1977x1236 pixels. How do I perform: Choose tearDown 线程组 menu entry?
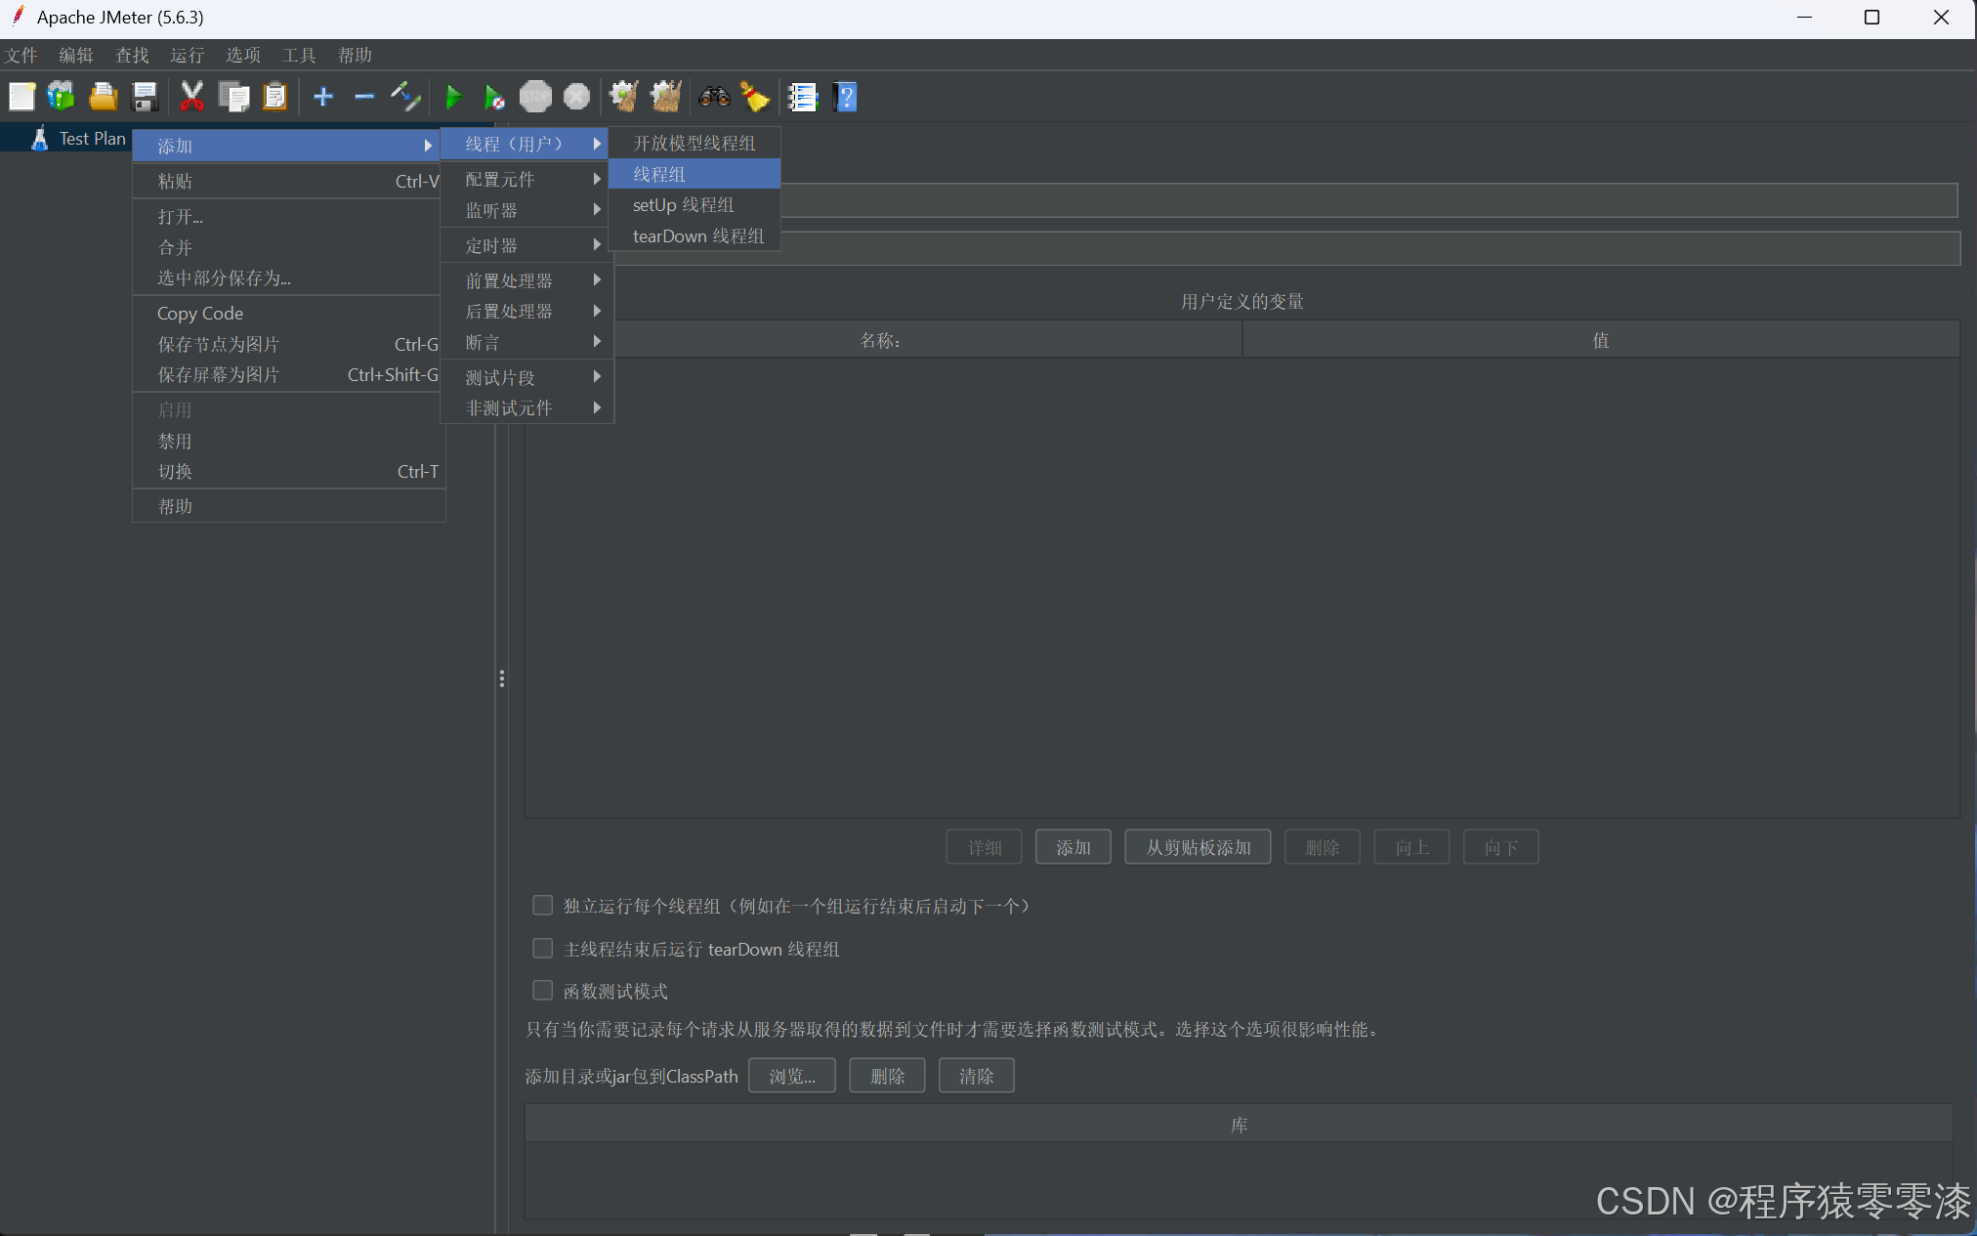(694, 235)
